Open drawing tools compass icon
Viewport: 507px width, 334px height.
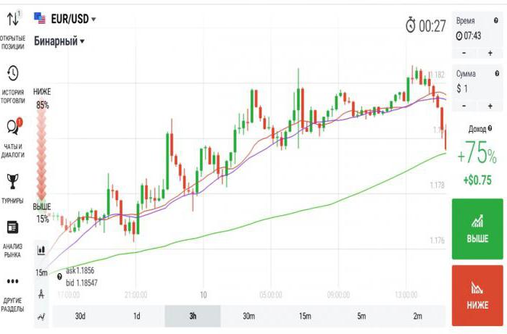(x=41, y=294)
